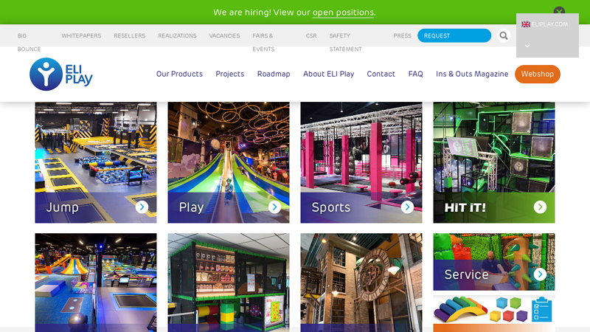This screenshot has width=590, height=332.
Task: Open the Our Products menu
Action: click(179, 75)
